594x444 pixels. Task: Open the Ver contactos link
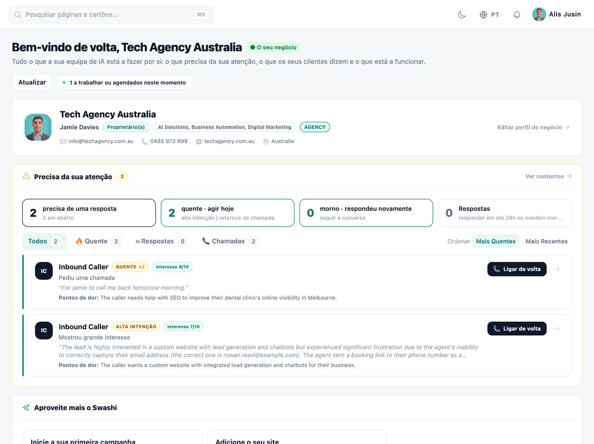(x=549, y=176)
